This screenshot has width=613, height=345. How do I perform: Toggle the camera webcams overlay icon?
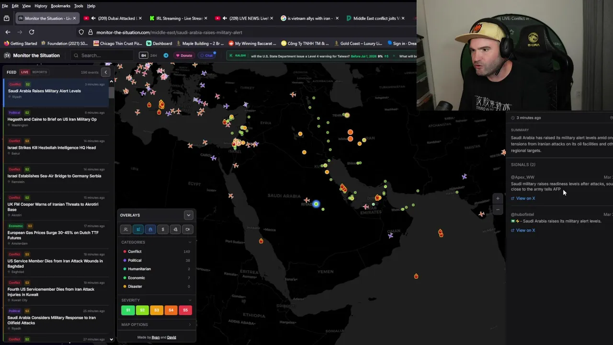point(188,230)
